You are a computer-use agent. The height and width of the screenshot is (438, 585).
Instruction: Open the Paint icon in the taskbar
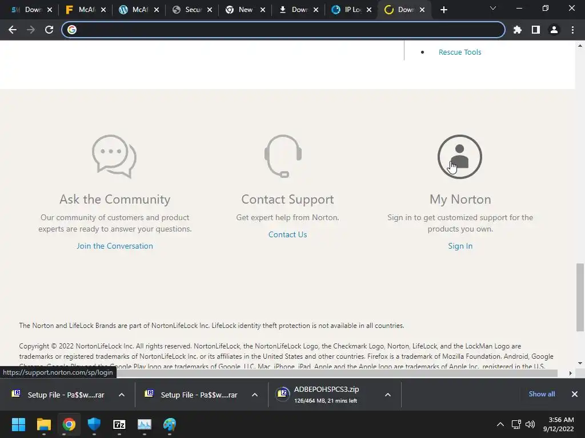pos(169,424)
